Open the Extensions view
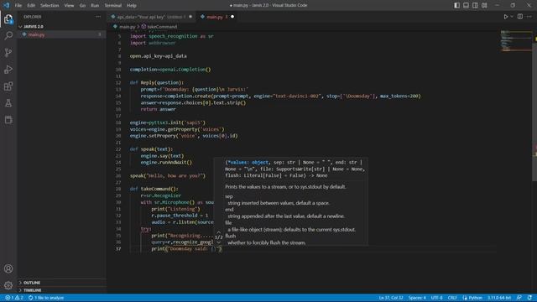This screenshot has height=302, width=537. 8,86
